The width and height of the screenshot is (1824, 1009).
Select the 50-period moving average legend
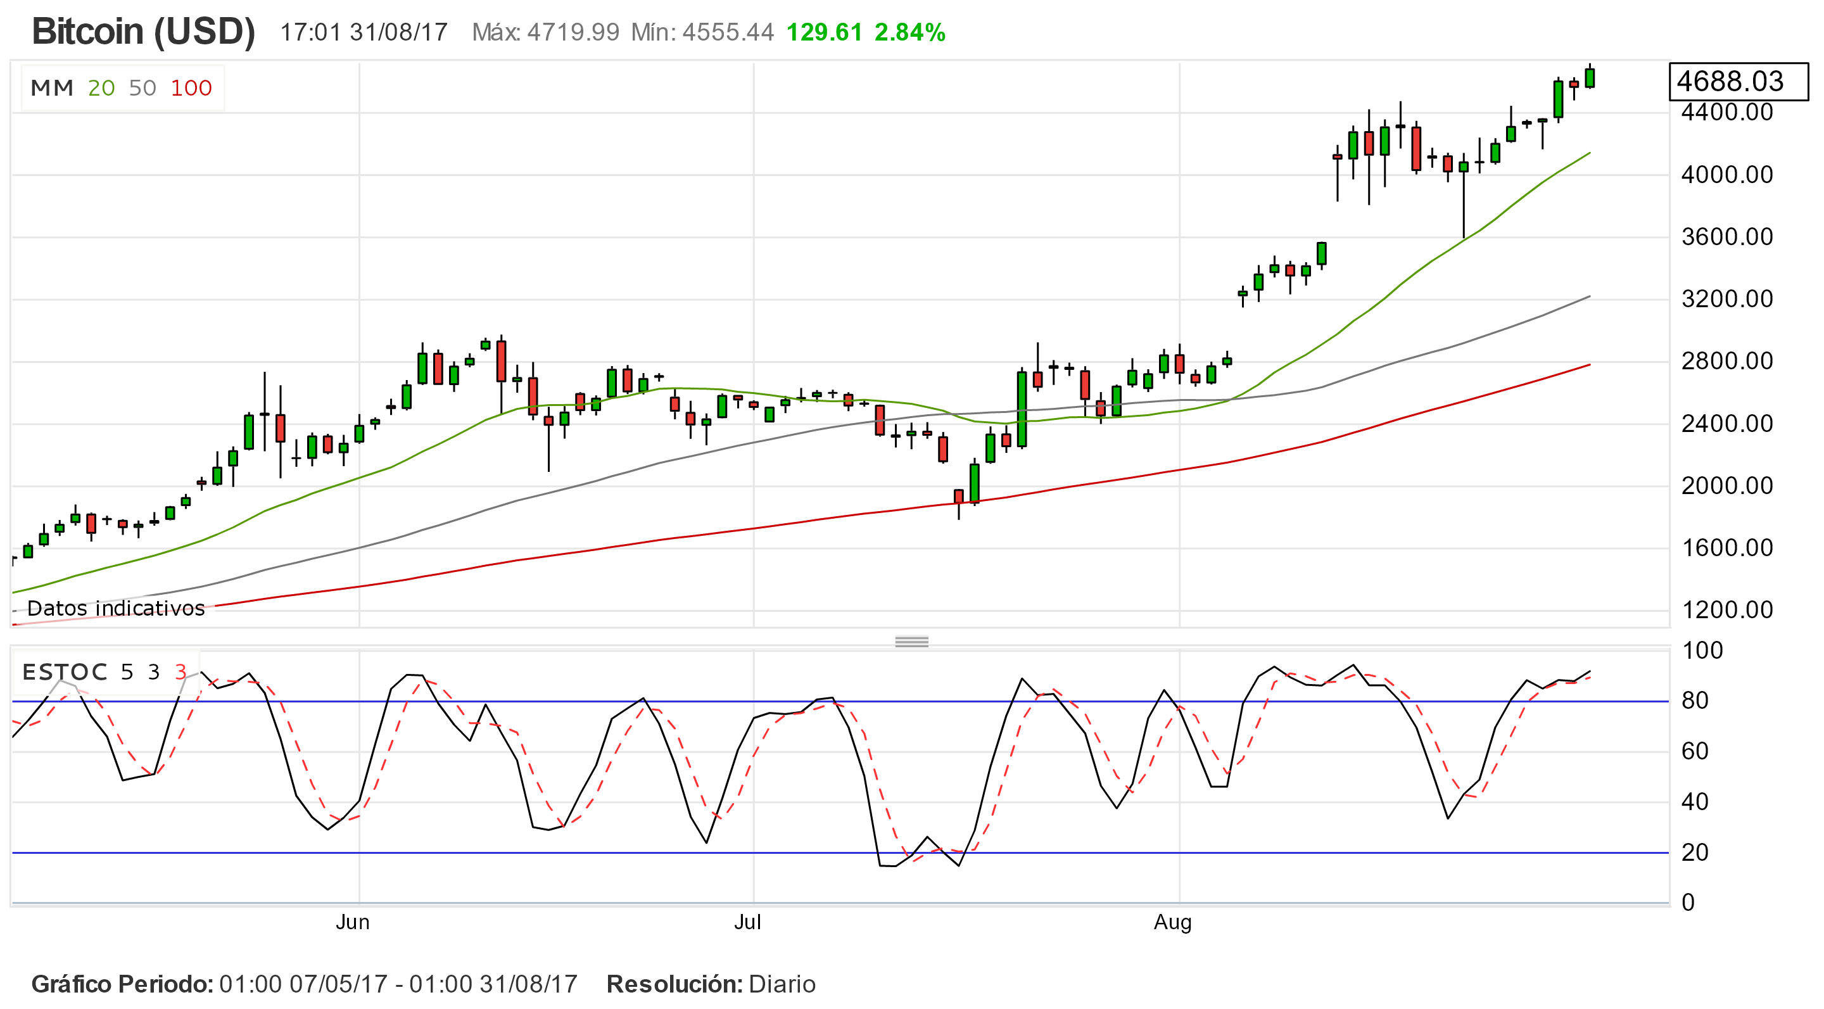point(142,88)
